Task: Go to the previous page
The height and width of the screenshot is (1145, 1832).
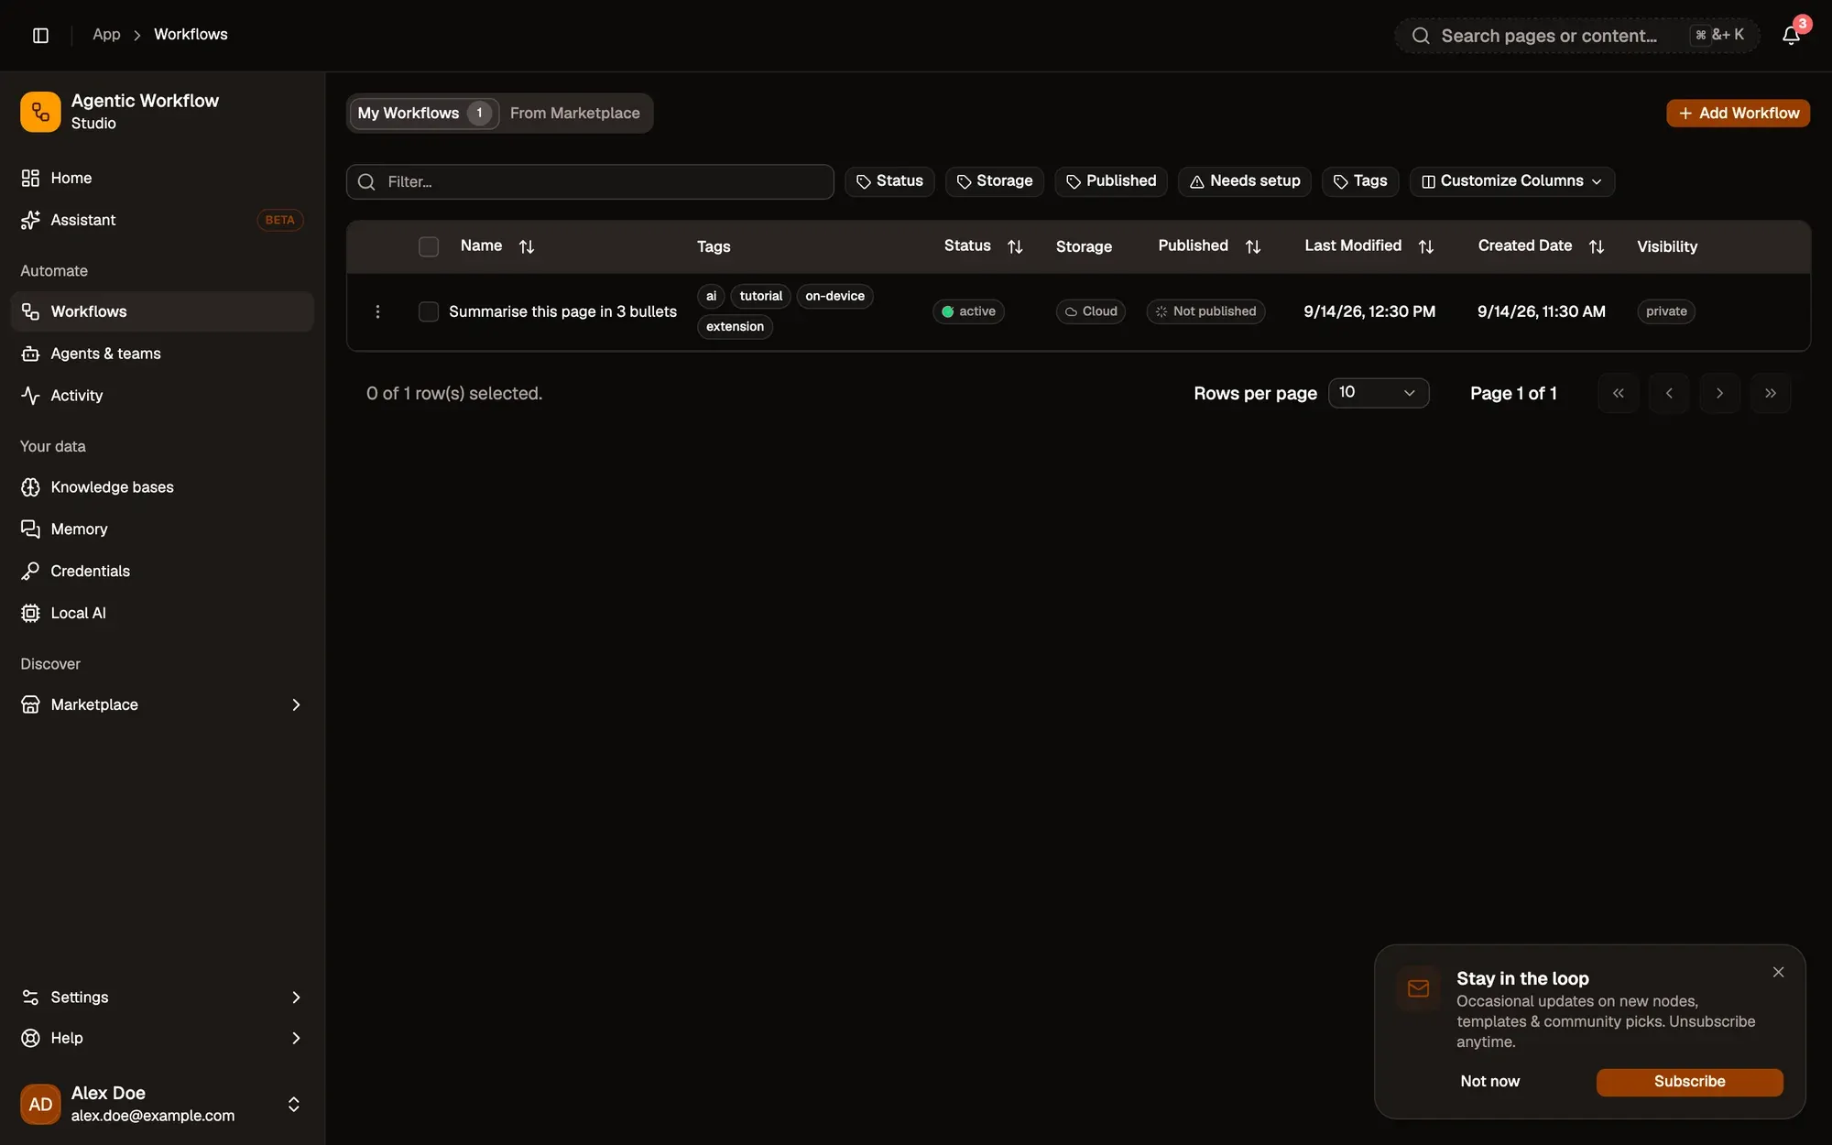Action: click(1669, 393)
